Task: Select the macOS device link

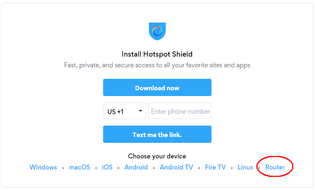Action: (80, 167)
